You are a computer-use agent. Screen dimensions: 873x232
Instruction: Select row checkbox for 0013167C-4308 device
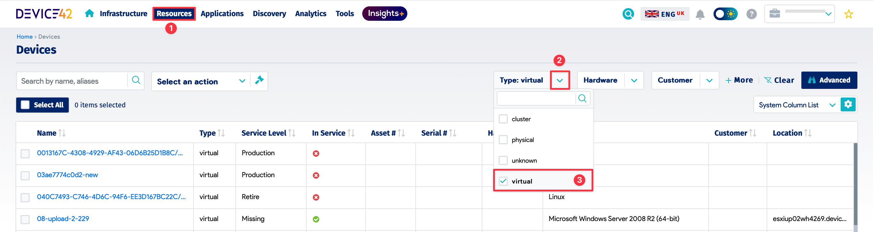click(x=25, y=154)
